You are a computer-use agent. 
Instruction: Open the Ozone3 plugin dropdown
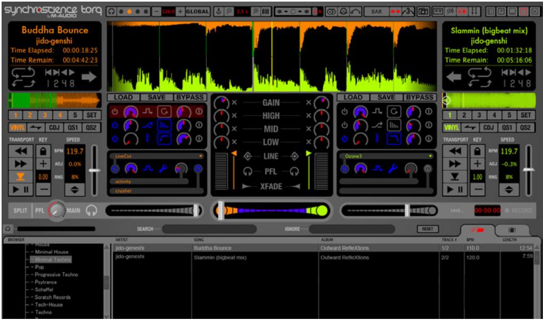click(431, 156)
